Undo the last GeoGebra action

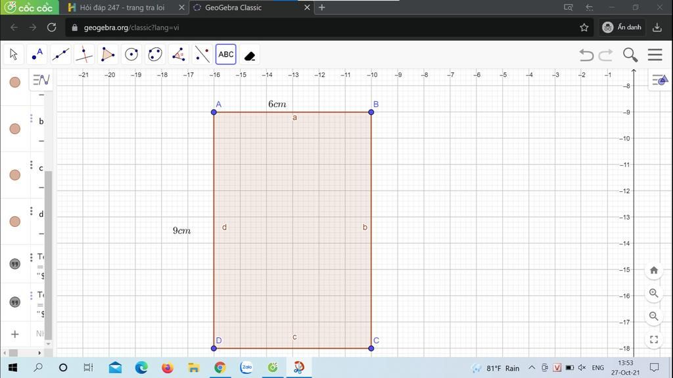pos(586,55)
